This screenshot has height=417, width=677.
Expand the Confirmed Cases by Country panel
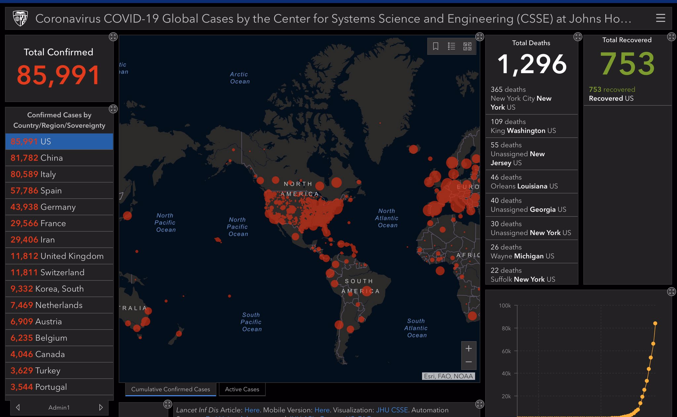tap(113, 109)
